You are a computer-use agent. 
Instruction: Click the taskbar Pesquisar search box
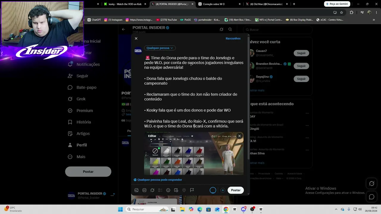pos(147,209)
